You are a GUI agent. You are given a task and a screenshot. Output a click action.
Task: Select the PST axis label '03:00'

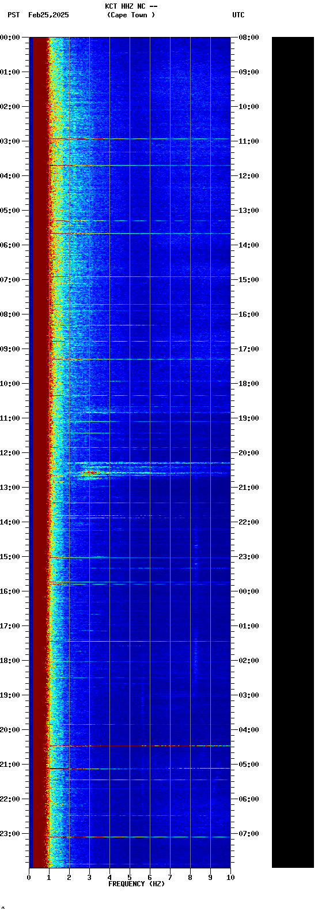pyautogui.click(x=10, y=141)
